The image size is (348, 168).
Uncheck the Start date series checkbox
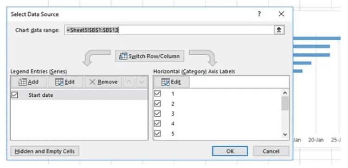point(14,95)
